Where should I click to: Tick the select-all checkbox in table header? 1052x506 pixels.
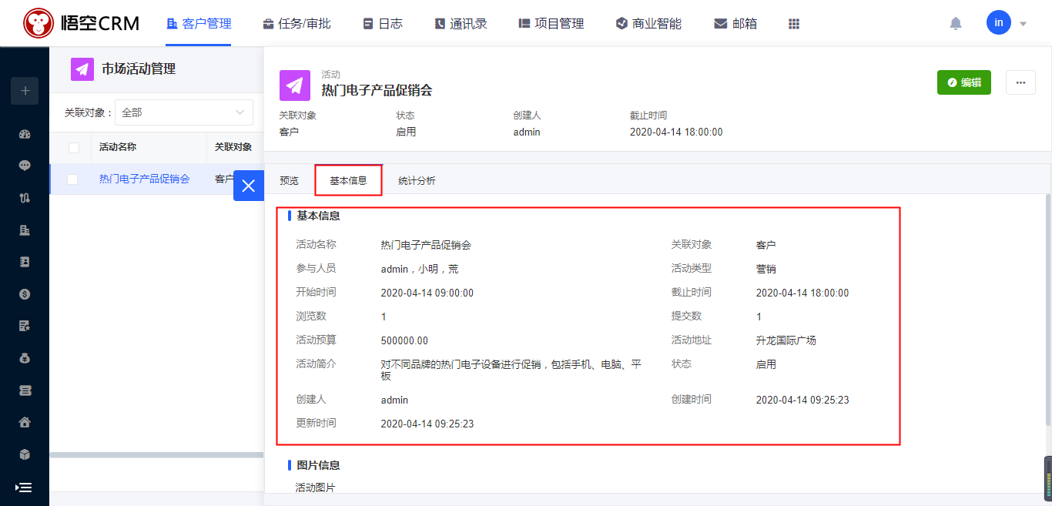click(74, 147)
